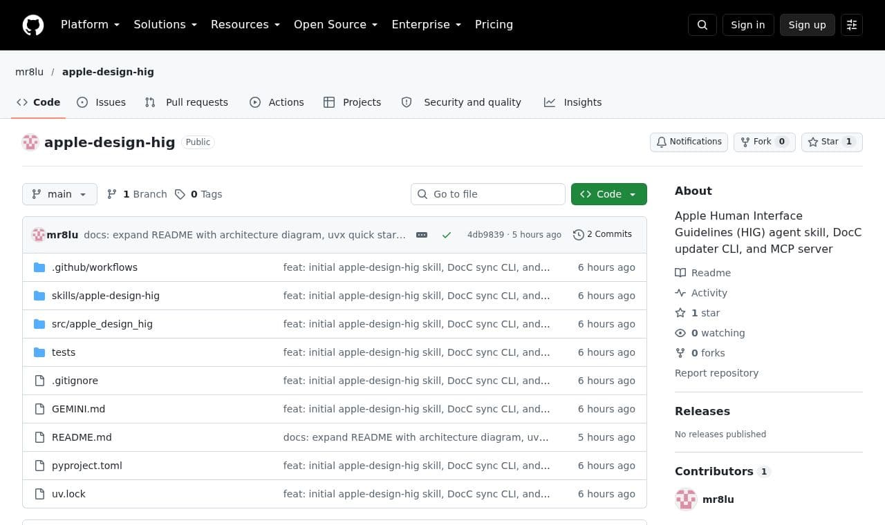Click the Notifications button
Viewport: 885px width, 525px height.
pos(689,142)
